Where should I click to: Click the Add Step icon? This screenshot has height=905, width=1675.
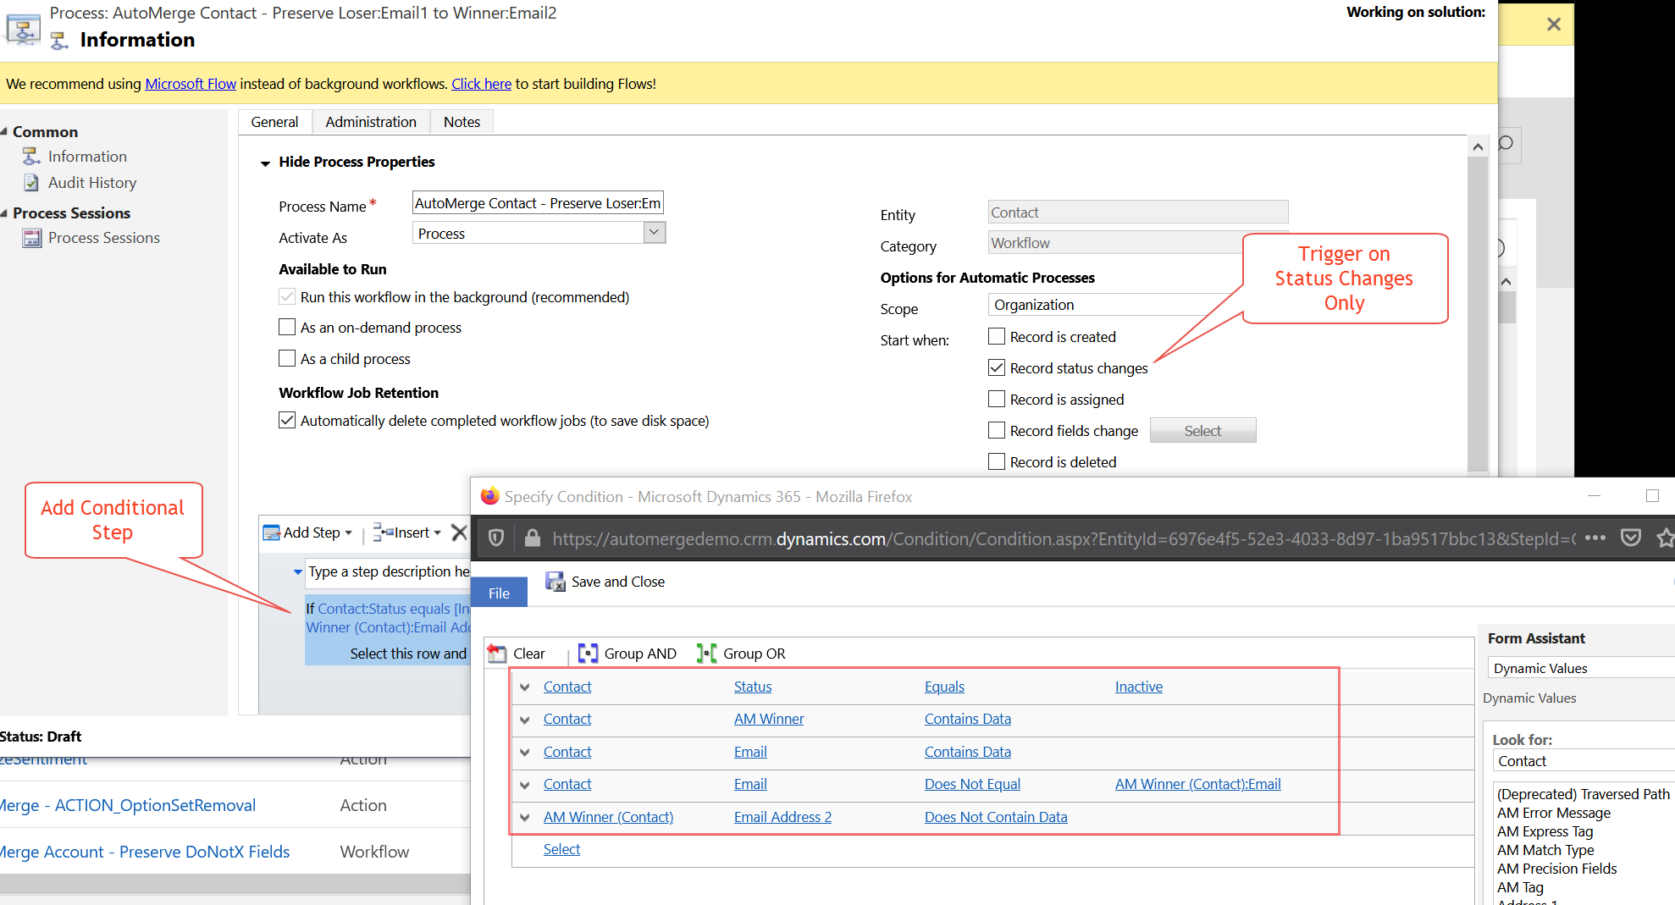pyautogui.click(x=271, y=533)
